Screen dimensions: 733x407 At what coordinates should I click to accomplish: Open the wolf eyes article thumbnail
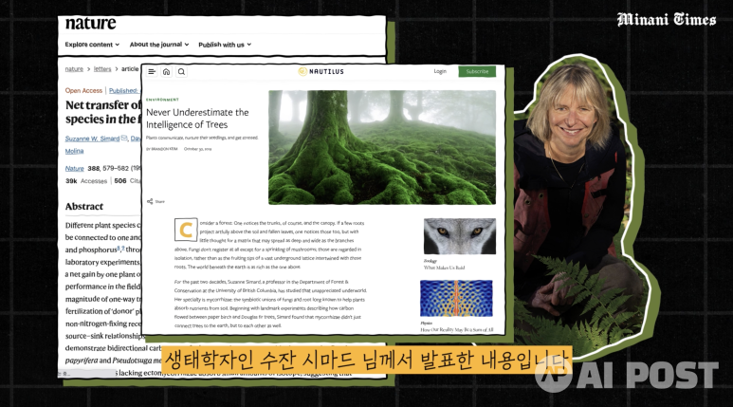(x=460, y=236)
